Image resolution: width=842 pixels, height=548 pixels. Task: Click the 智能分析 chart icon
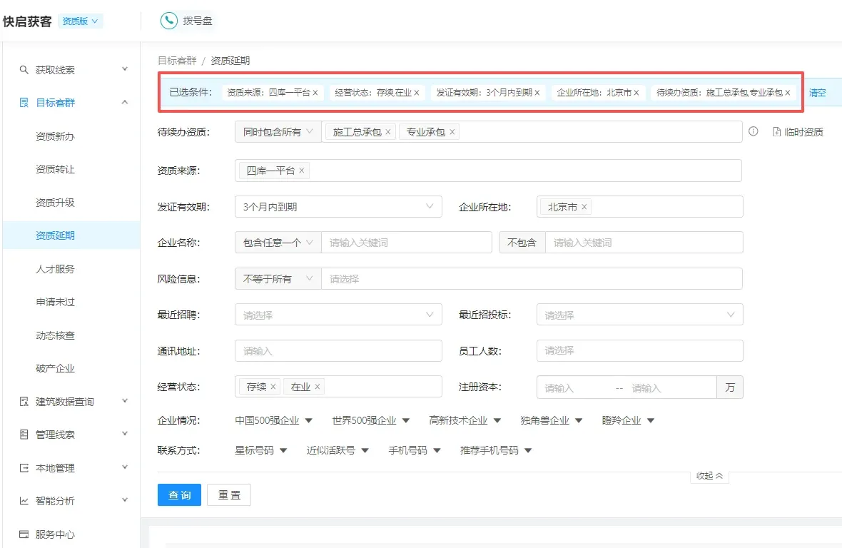coord(24,501)
